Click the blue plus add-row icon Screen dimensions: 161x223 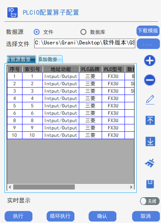150,61
